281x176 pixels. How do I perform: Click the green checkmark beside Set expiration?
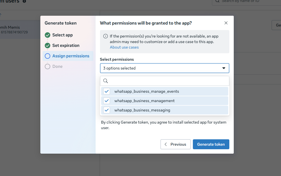click(x=48, y=46)
